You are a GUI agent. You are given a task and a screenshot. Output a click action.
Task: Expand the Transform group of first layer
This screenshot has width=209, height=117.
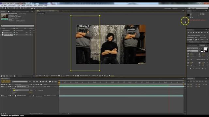coord(10,92)
